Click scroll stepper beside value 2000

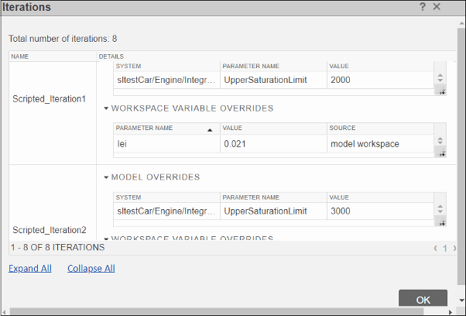point(440,78)
